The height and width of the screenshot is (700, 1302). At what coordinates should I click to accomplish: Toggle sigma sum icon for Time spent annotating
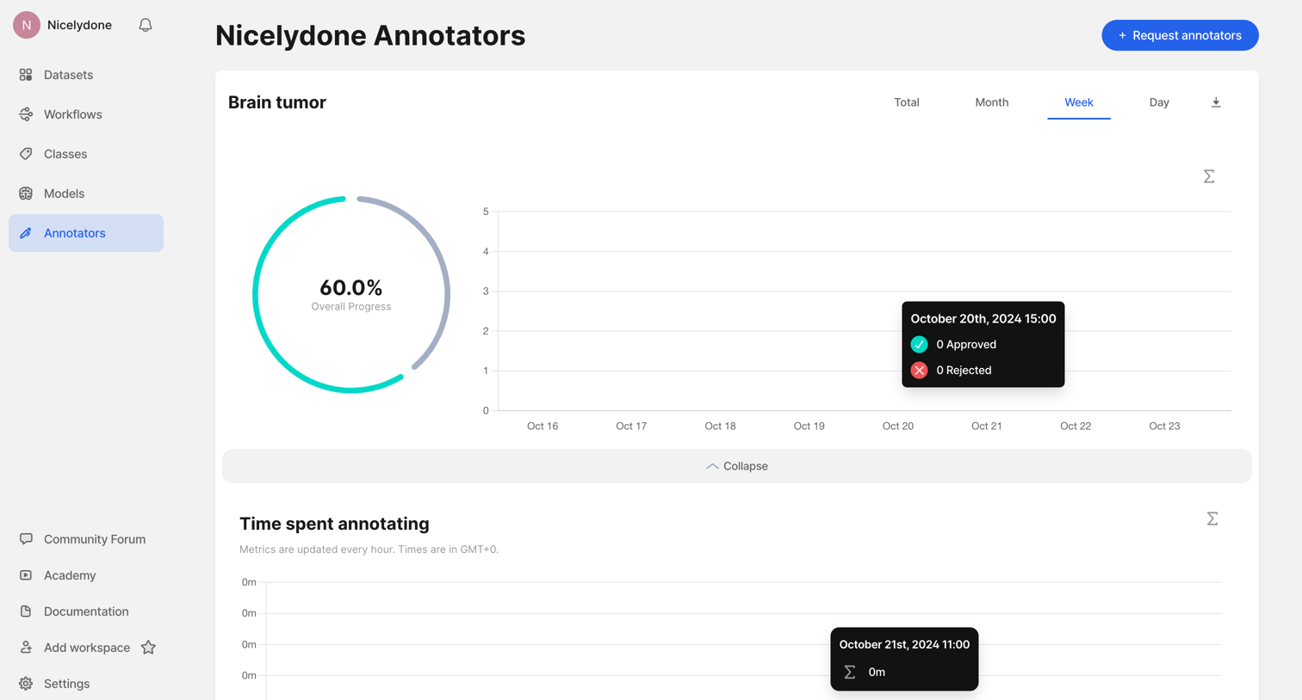(x=1212, y=519)
